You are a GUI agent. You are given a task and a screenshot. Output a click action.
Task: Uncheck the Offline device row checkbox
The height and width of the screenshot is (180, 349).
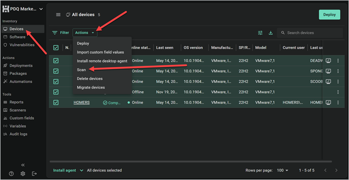(56, 92)
